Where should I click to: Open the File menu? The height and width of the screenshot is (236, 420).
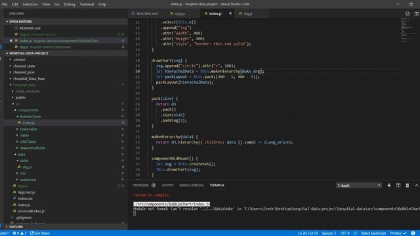coord(5,5)
